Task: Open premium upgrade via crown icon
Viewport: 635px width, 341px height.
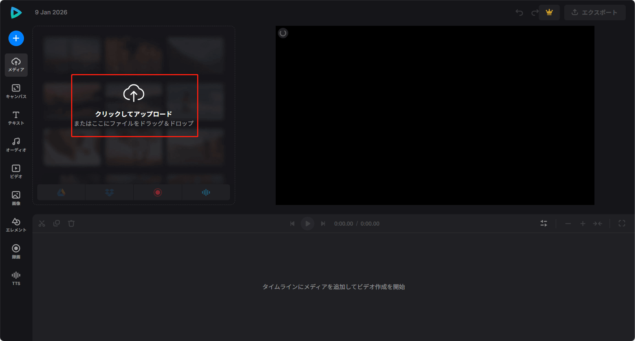Action: (549, 12)
